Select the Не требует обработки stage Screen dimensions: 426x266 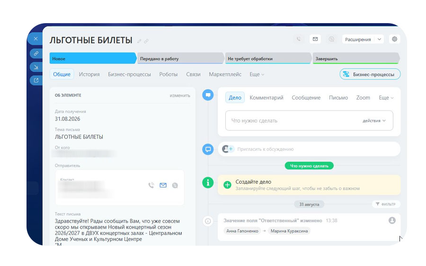[268, 58]
